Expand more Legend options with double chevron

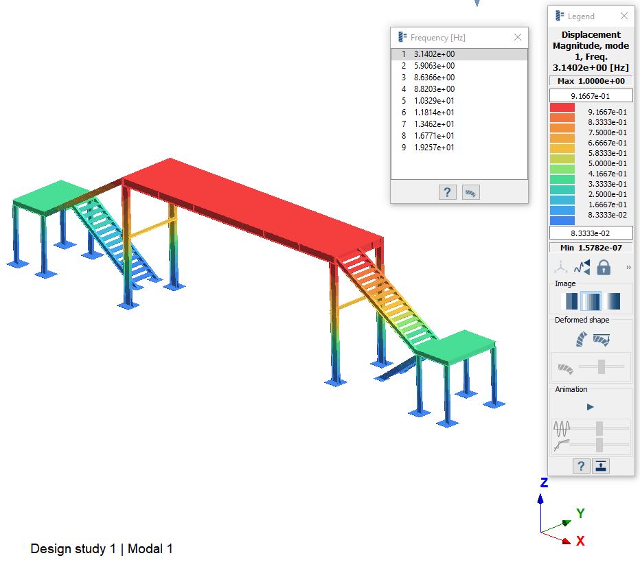coord(628,267)
